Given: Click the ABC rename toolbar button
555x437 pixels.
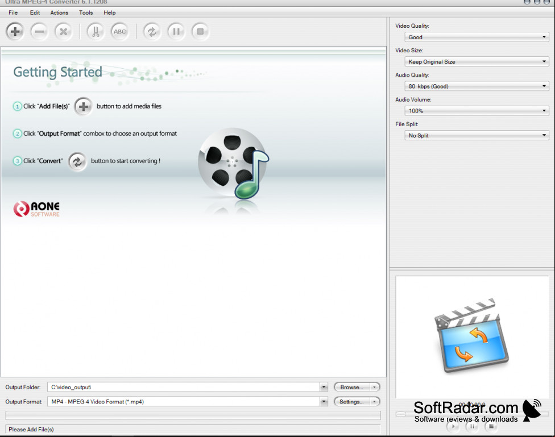Looking at the screenshot, I should point(119,31).
